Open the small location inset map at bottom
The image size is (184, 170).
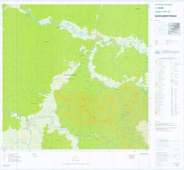(x=144, y=160)
